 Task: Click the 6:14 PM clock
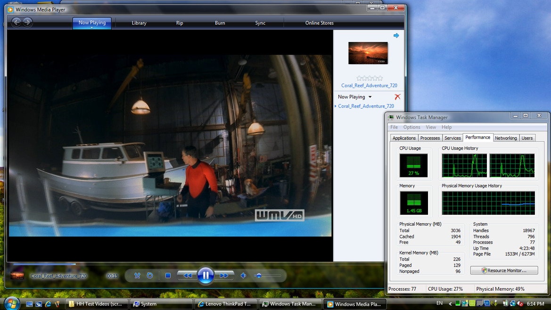(x=535, y=304)
